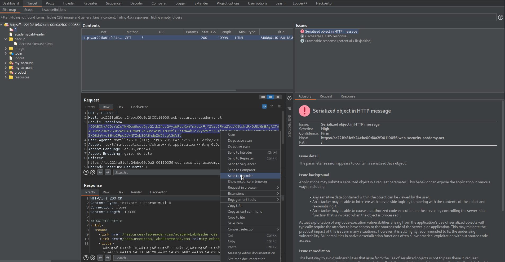The height and width of the screenshot is (262, 505).
Task: Collapse the root host tree node
Action: [x=1, y=25]
